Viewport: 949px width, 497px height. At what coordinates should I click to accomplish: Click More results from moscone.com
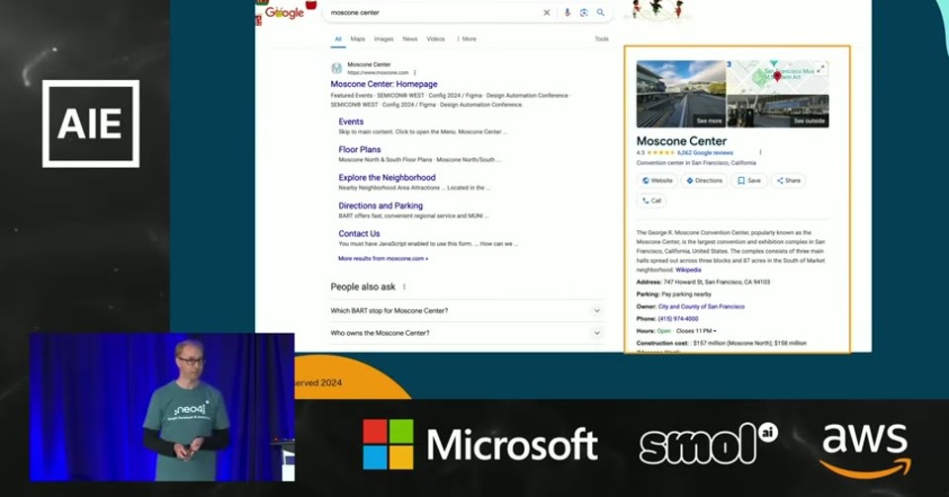(384, 258)
